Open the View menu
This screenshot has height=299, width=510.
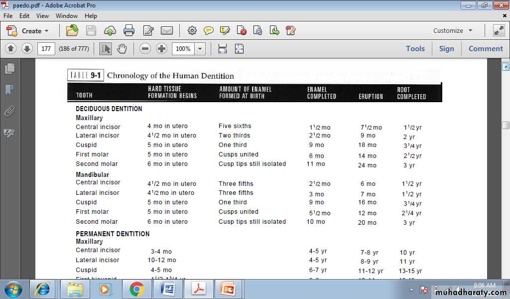[x=42, y=16]
